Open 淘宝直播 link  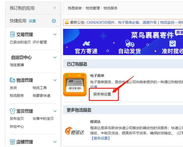[x=17, y=65]
